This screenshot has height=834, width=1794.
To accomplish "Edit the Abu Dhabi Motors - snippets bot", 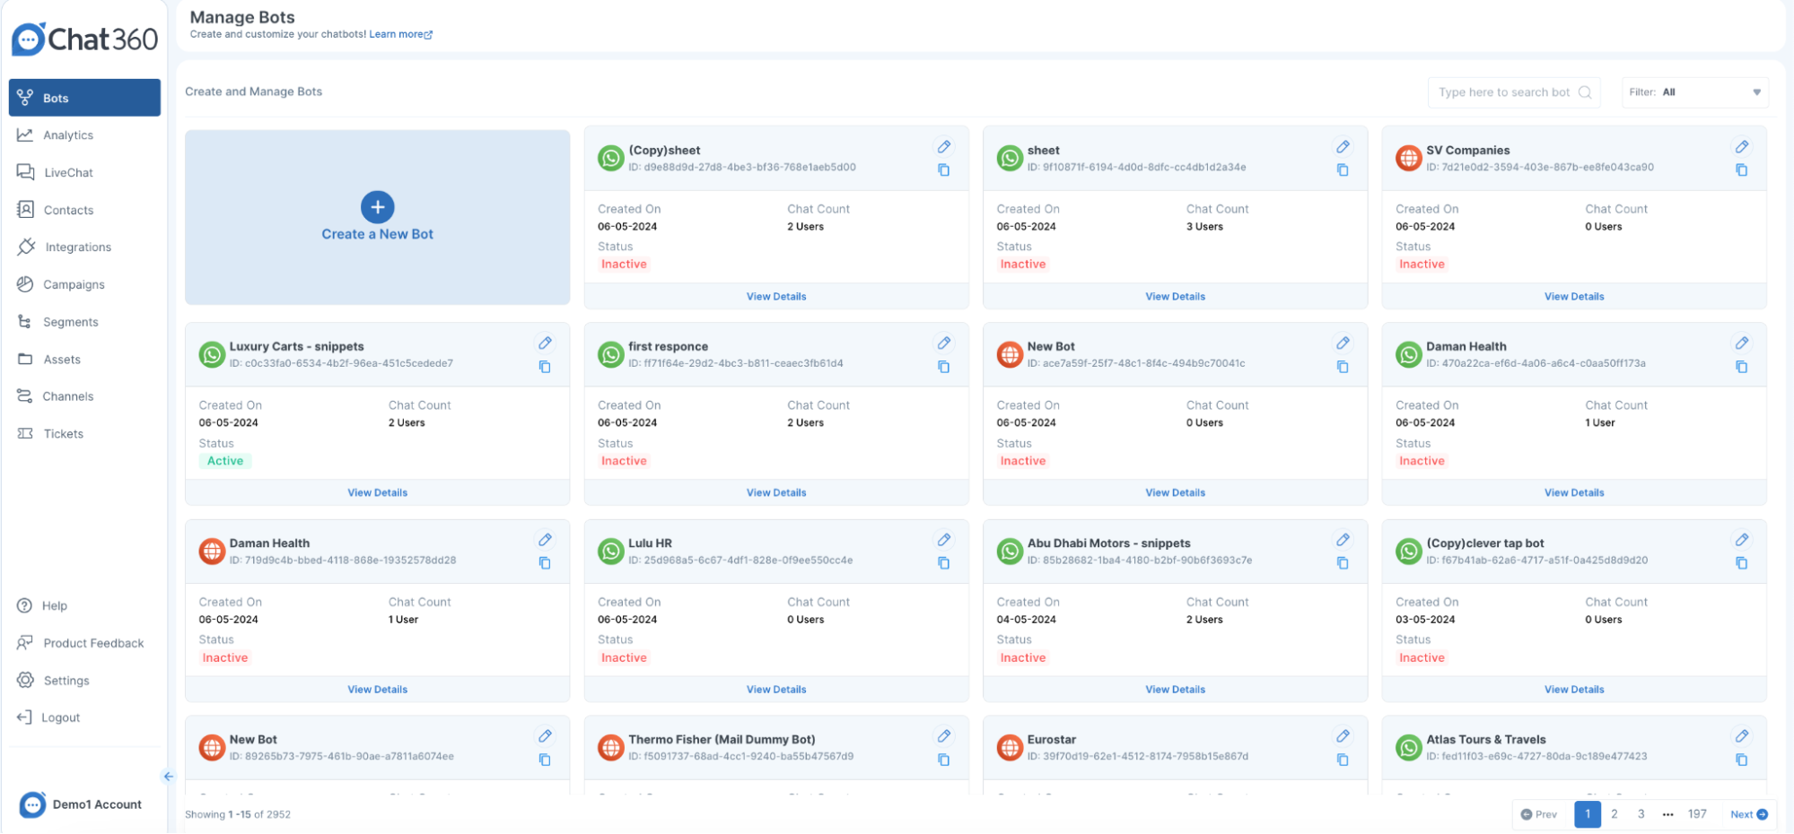I will pyautogui.click(x=1343, y=540).
